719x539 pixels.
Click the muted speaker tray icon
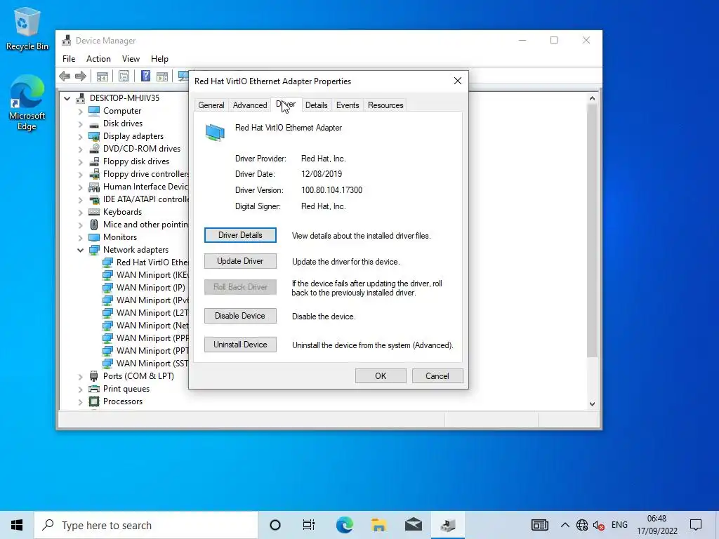tap(598, 525)
